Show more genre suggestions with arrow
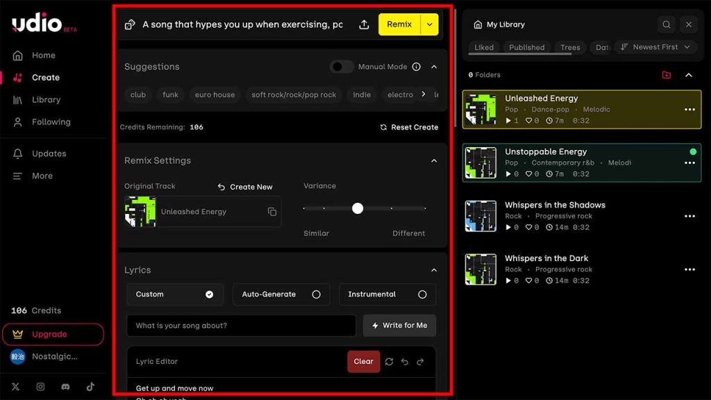This screenshot has height=400, width=711. [423, 94]
